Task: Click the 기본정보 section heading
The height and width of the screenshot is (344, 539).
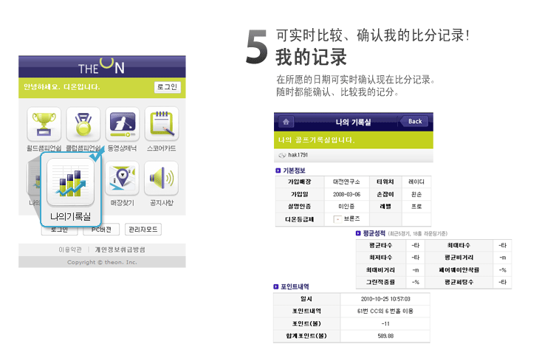Action: click(298, 171)
